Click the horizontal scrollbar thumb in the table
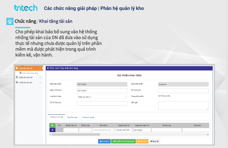Screen dimensions: 228x148 (x=76, y=135)
